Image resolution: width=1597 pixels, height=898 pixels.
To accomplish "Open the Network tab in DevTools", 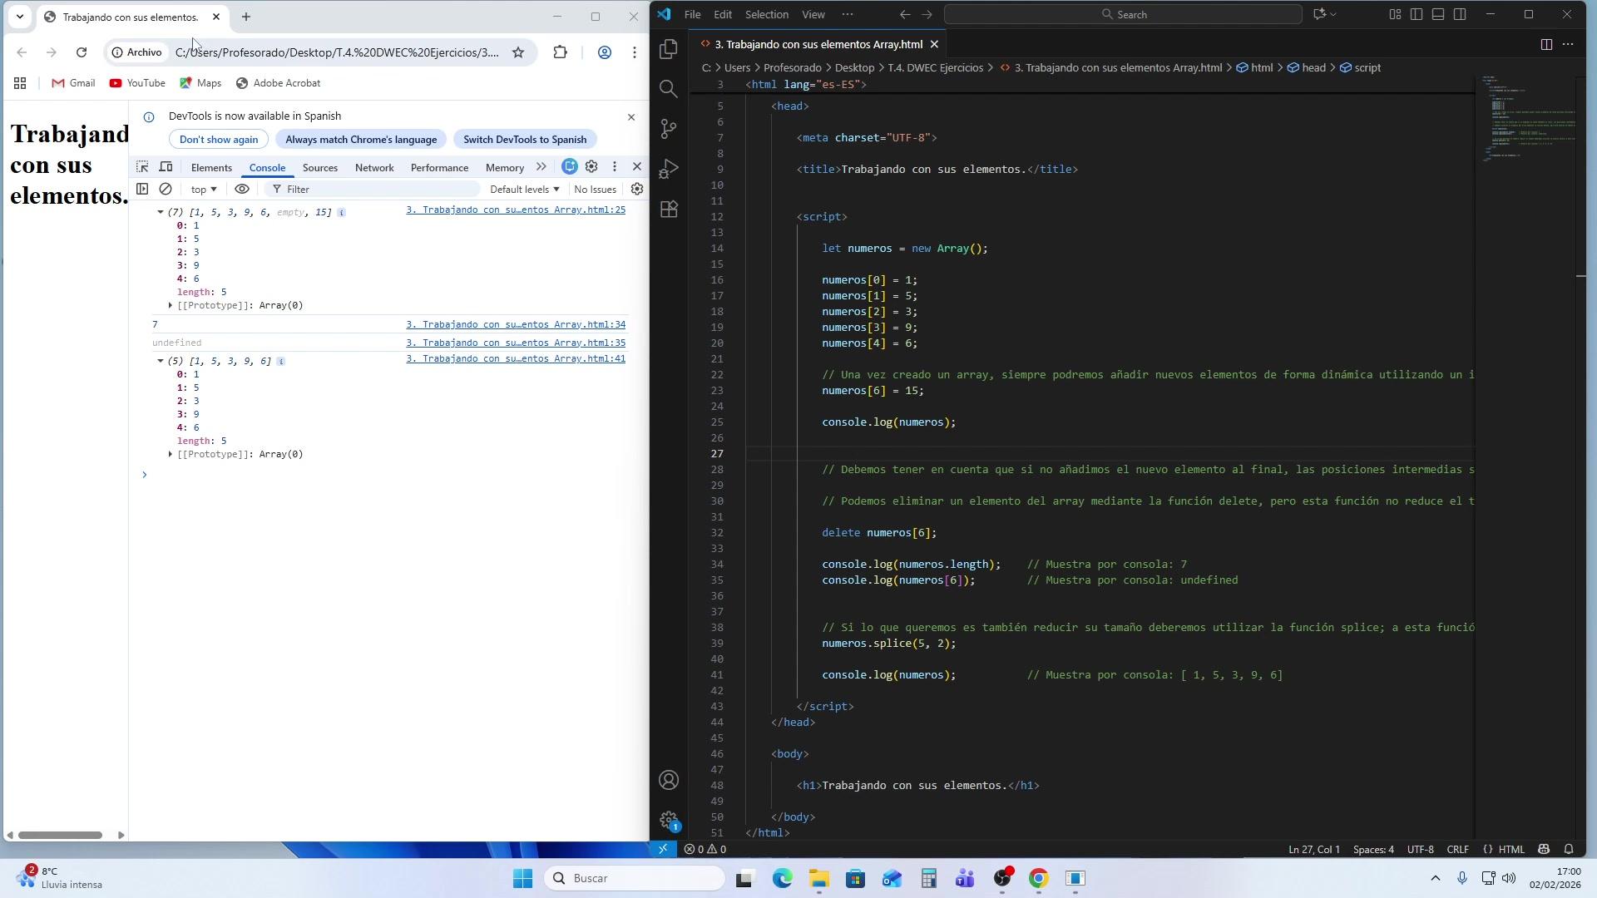I will (x=374, y=168).
